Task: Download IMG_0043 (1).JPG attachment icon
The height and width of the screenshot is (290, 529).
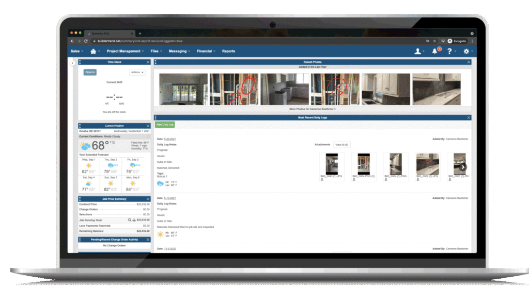Action: pos(322,179)
